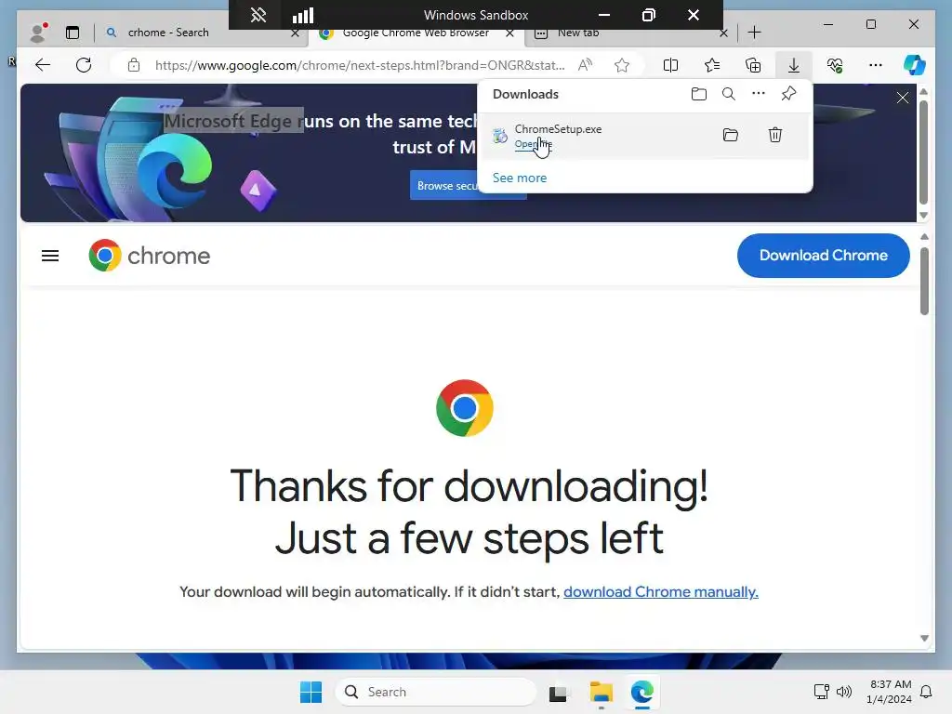Click the Chrome logo in page header
Viewport: 952px width, 714px height.
(150, 256)
